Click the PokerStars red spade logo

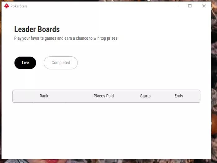(7, 6)
